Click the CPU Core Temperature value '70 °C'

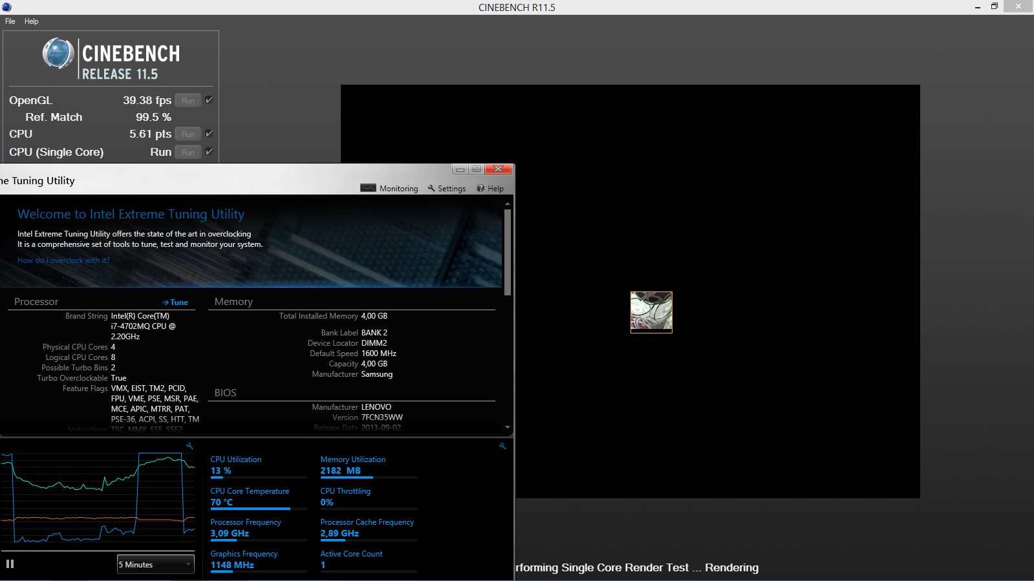click(222, 502)
